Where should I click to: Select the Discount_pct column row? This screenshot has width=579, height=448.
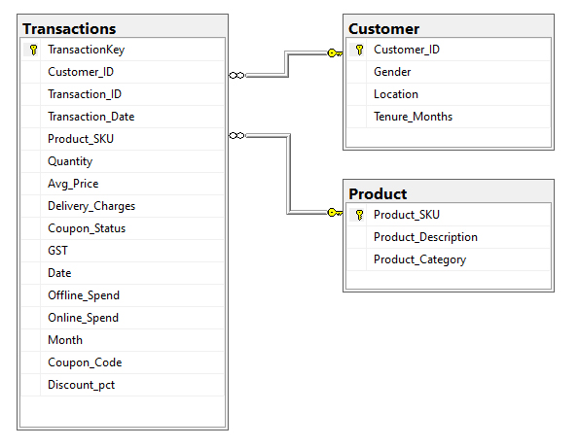coord(123,385)
